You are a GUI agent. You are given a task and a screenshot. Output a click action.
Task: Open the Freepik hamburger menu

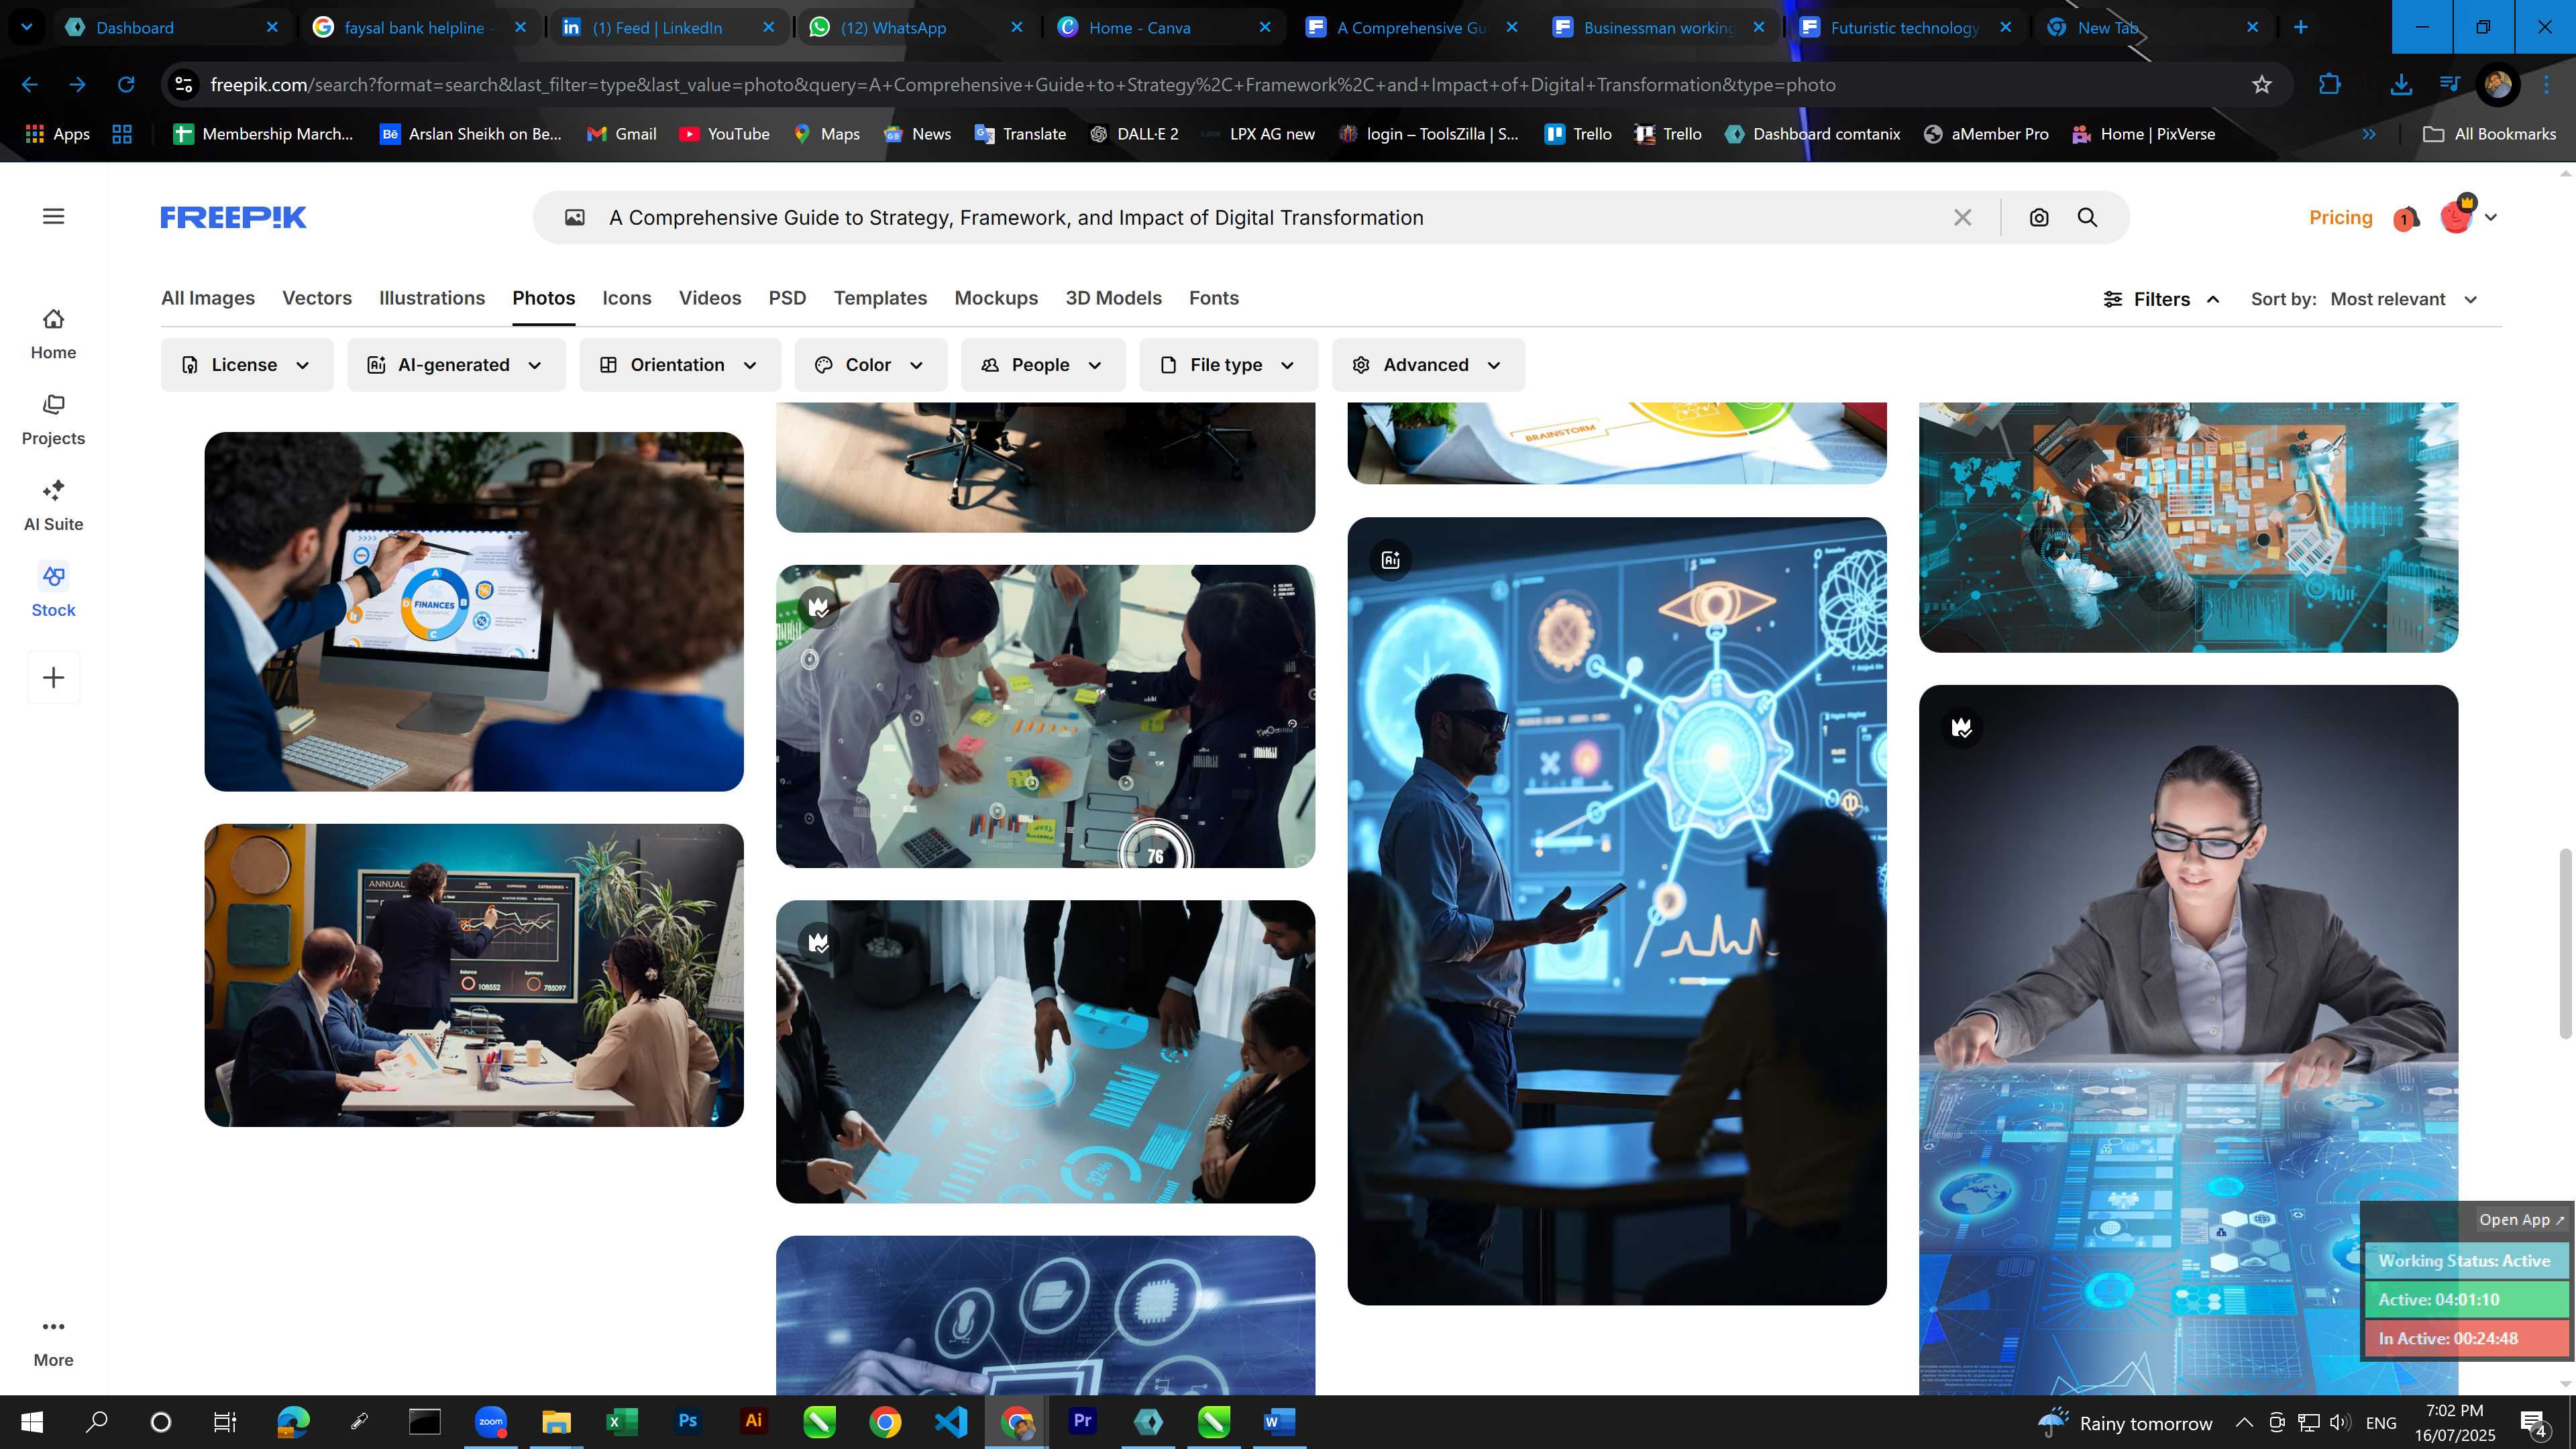point(54,216)
